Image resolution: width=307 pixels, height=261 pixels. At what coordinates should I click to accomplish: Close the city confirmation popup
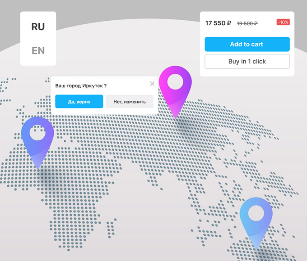[152, 84]
